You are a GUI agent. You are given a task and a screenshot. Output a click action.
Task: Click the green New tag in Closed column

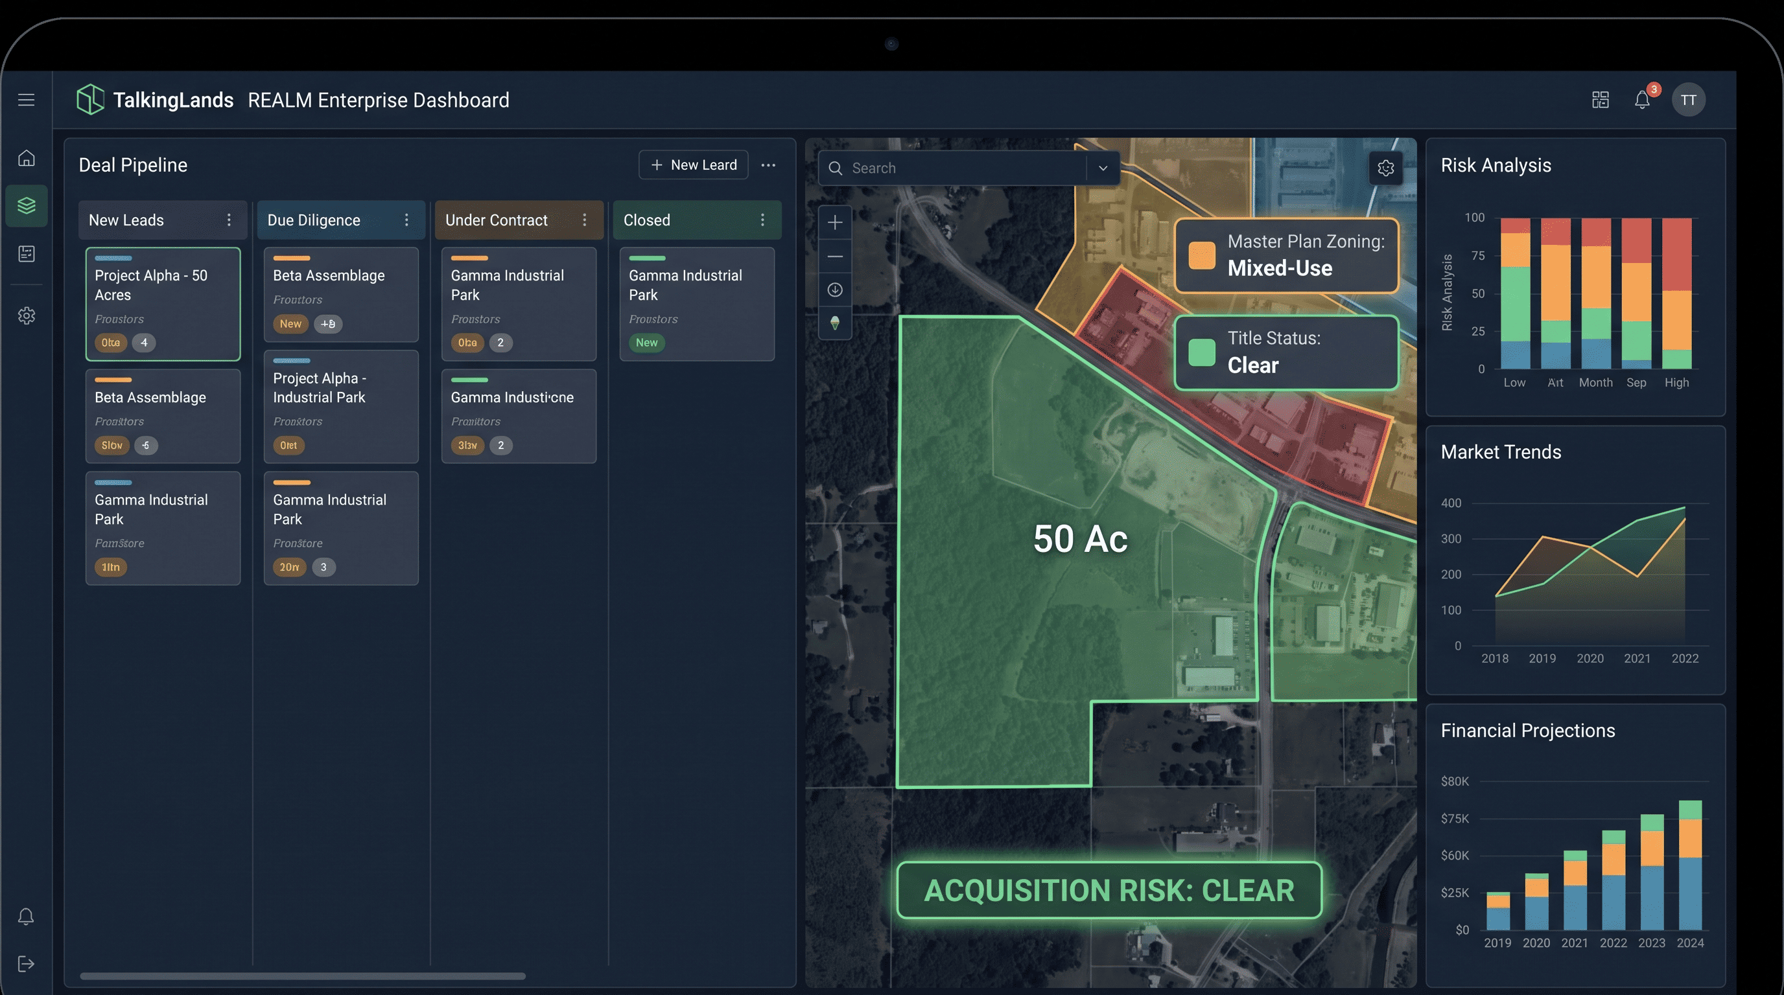point(647,343)
